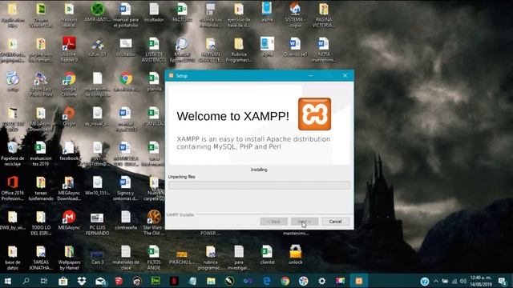The height and width of the screenshot is (288, 513).
Task: Open the volume control in system tray
Action: tap(463, 281)
